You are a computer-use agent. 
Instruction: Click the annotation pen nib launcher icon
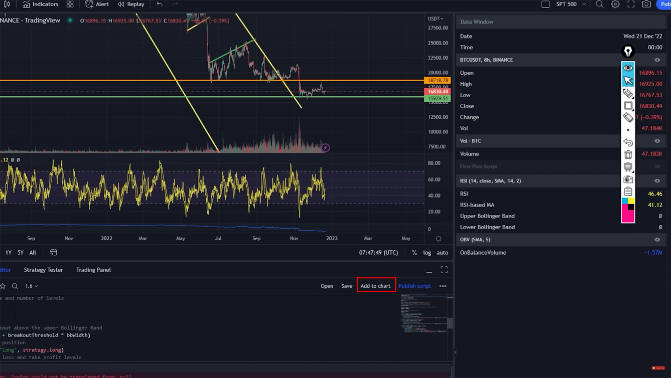click(628, 52)
